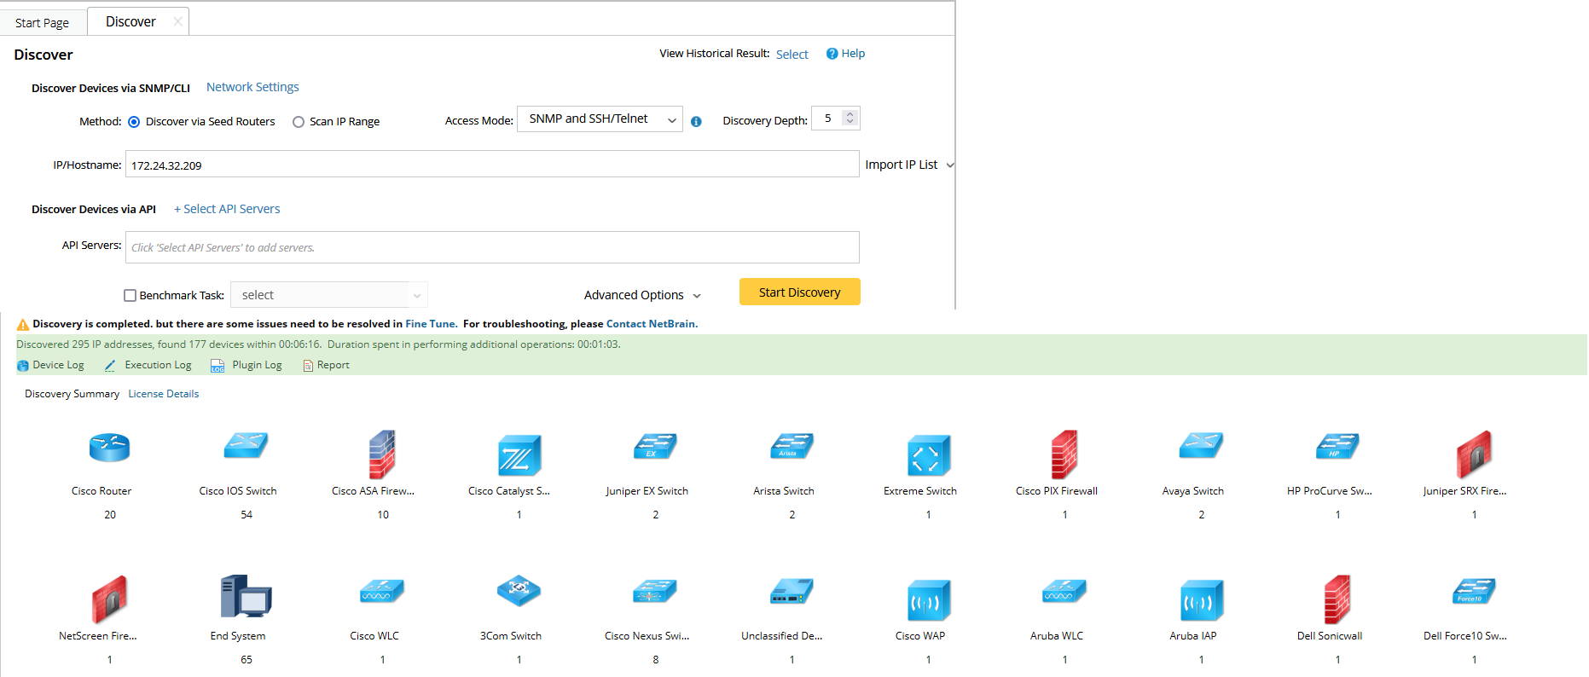Open the License Details tab
The height and width of the screenshot is (677, 1589).
tap(164, 394)
